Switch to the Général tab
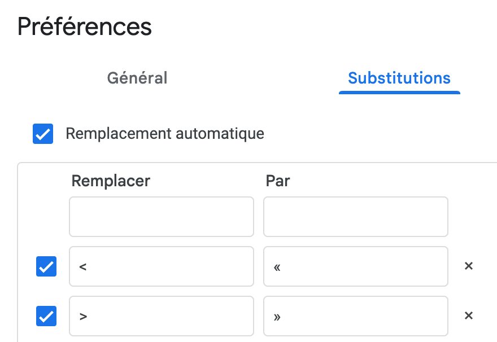Viewport: 497px width, 342px height. [x=137, y=78]
